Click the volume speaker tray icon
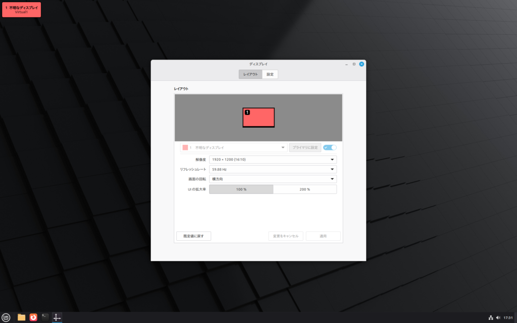Screen dimensions: 517x323 pyautogui.click(x=498, y=318)
